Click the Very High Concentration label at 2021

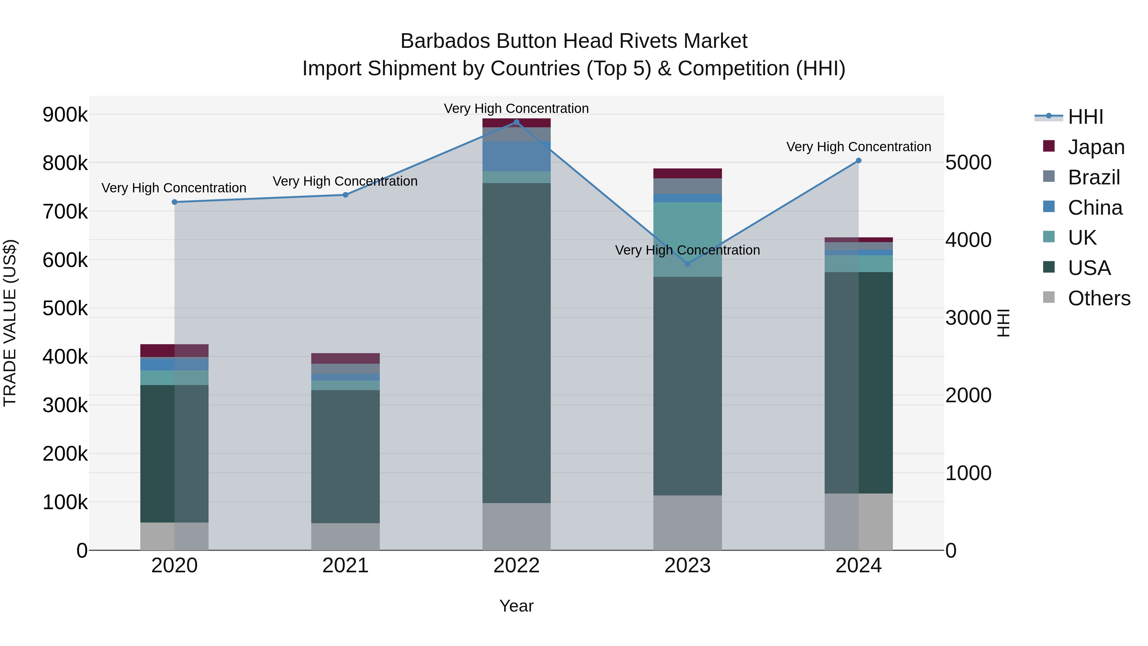coord(345,181)
